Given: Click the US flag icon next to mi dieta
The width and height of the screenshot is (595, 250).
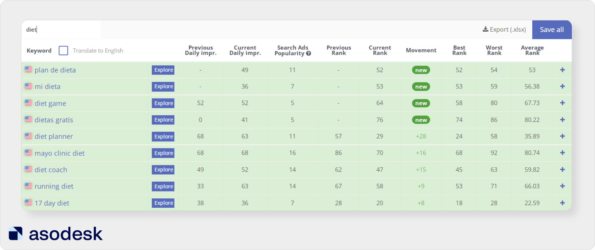Looking at the screenshot, I should (28, 86).
